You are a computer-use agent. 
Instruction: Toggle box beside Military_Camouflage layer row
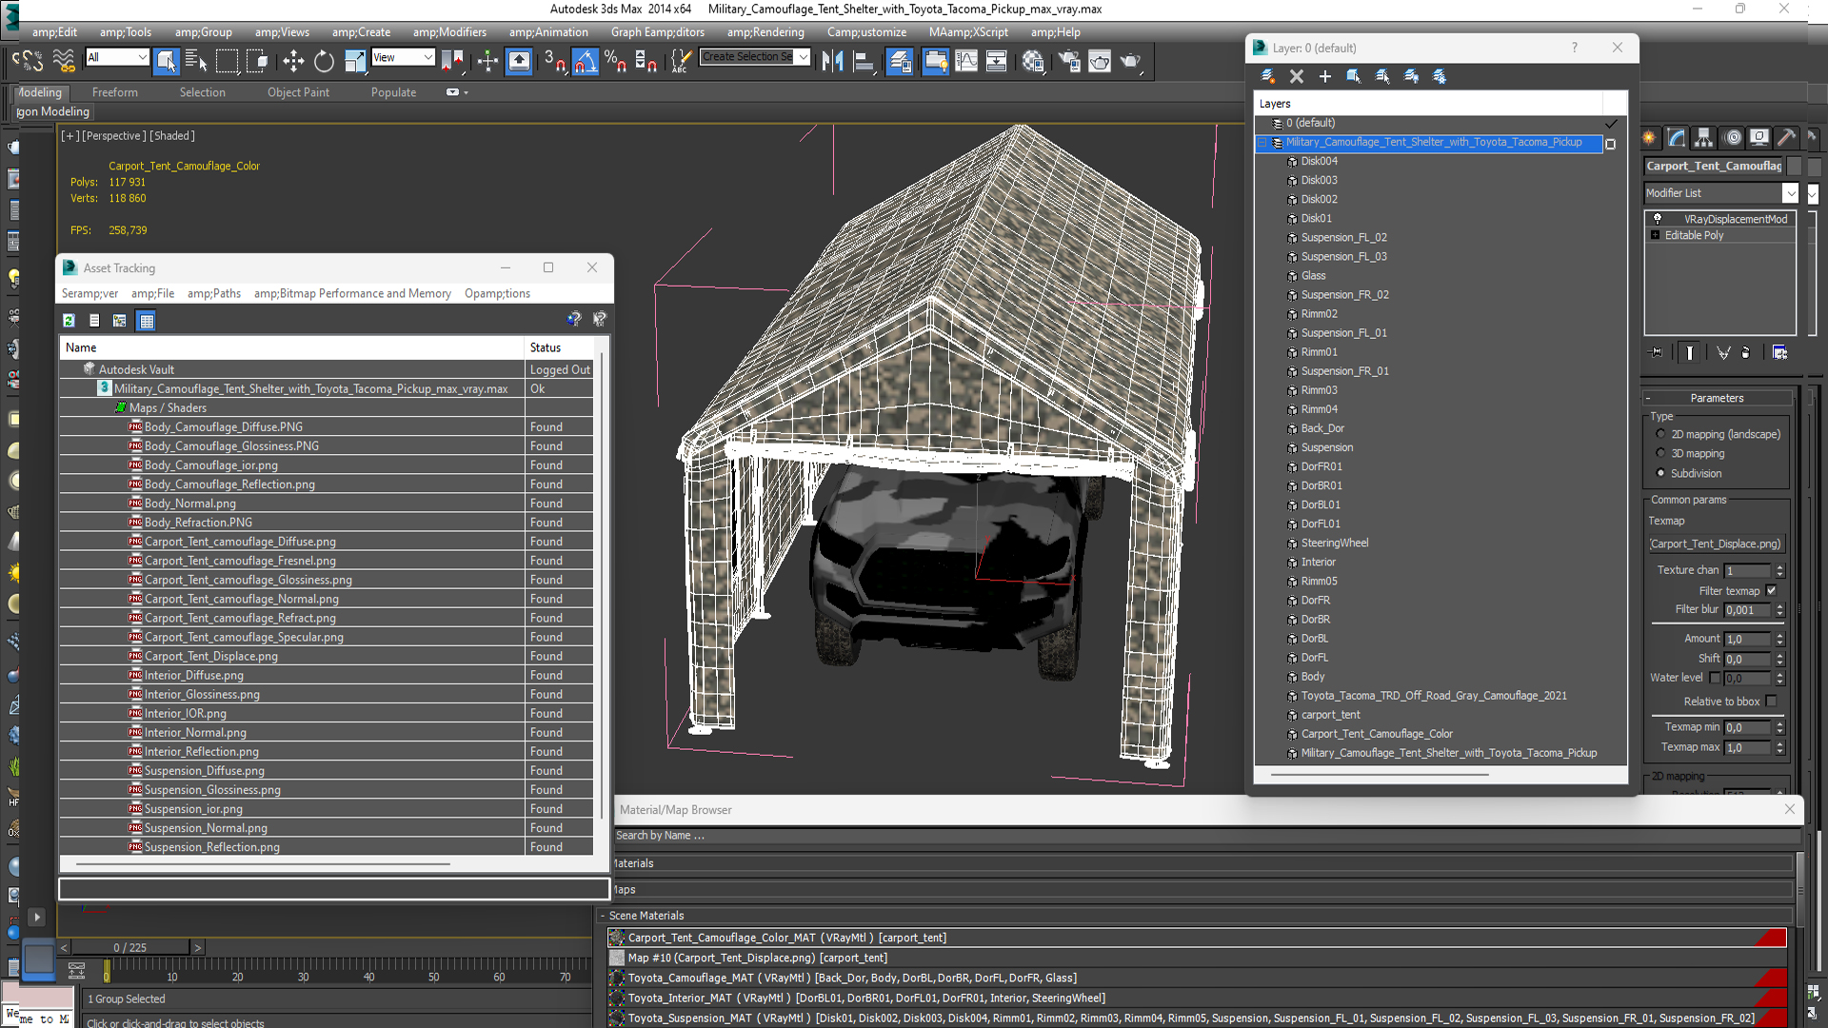[x=1611, y=144]
